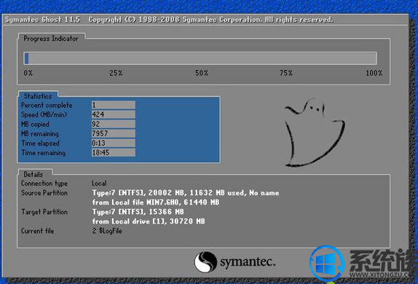Screen dimensions: 418x284
Task: Click the Ghost mascot drawing
Action: click(315, 133)
